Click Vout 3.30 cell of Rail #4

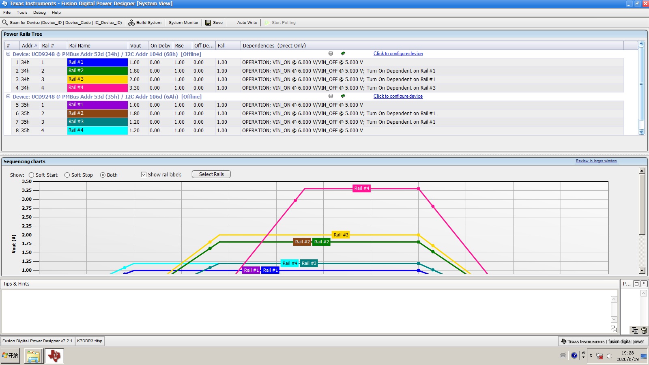click(x=138, y=88)
